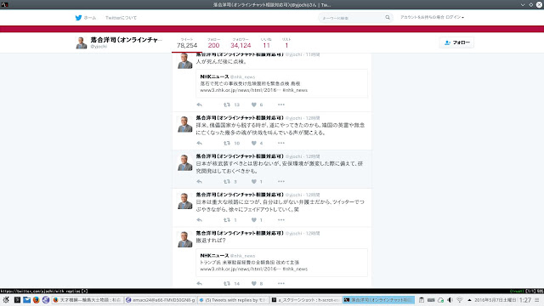Retweet the tweet showing 14 retweets
544x306 pixels.
[227, 283]
